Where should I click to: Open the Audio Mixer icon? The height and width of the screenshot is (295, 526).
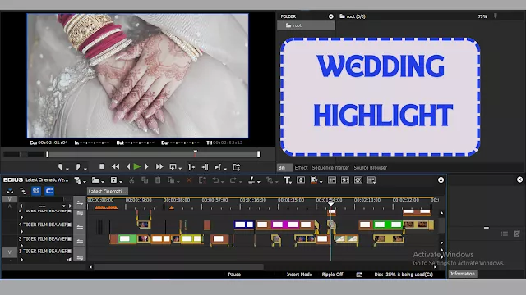click(x=345, y=180)
